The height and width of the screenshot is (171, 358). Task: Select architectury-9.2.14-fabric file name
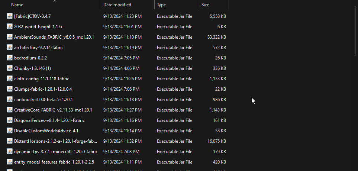[39, 48]
